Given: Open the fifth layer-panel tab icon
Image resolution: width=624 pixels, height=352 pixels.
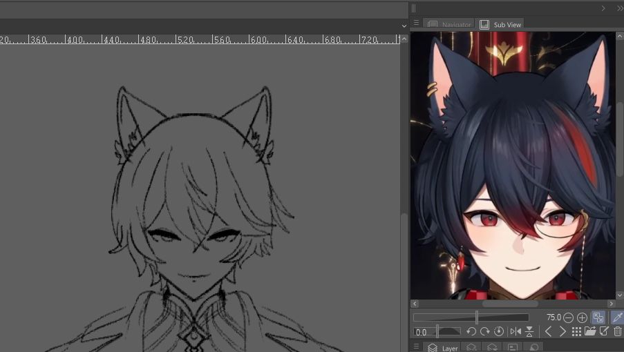Looking at the screenshot, I should (x=534, y=348).
